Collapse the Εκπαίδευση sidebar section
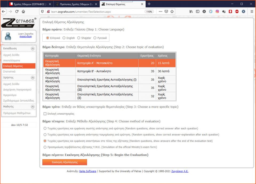Image resolution: width=256 pixels, height=184 pixels. (33, 49)
